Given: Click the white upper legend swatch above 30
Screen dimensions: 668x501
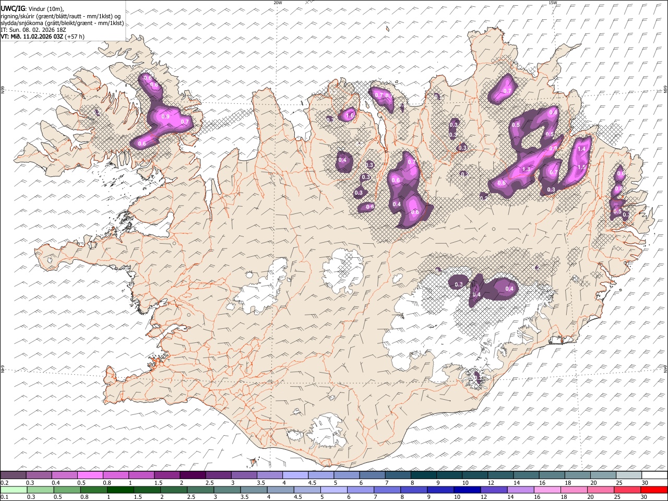Looking at the screenshot, I should 654,475.
